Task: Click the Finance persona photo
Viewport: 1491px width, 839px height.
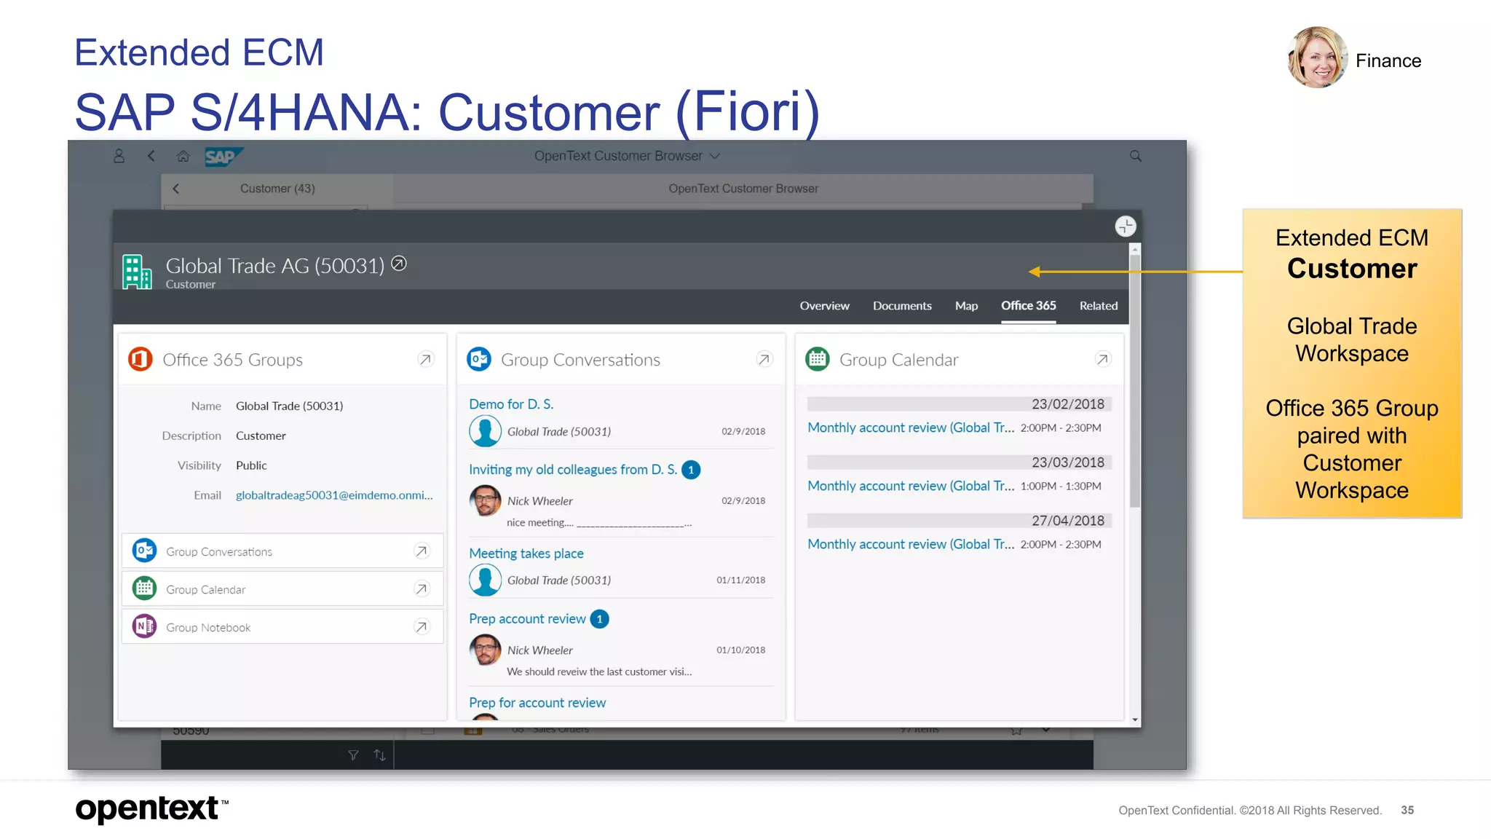Action: pos(1317,58)
